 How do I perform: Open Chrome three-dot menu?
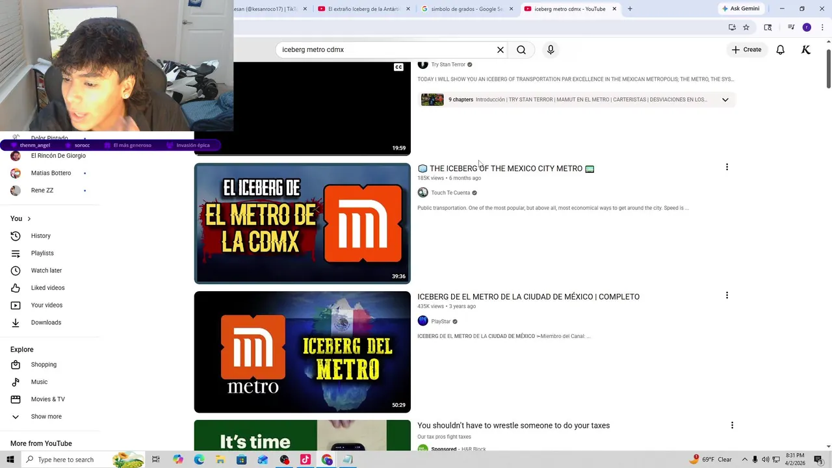tap(822, 27)
